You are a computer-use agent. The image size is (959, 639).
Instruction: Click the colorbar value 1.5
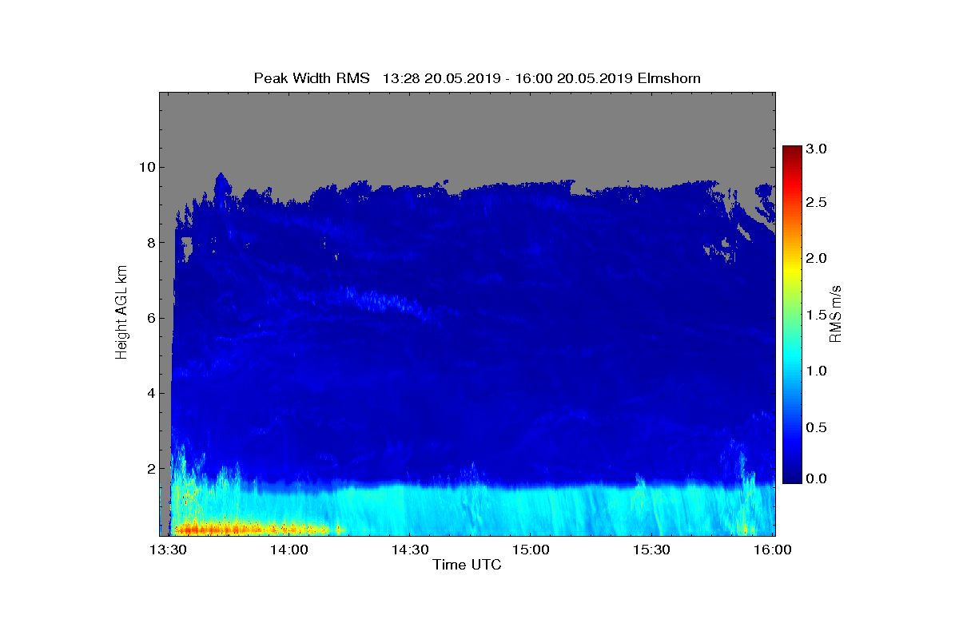pos(817,316)
